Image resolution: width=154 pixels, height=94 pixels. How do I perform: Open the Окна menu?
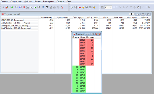coord(69,1)
